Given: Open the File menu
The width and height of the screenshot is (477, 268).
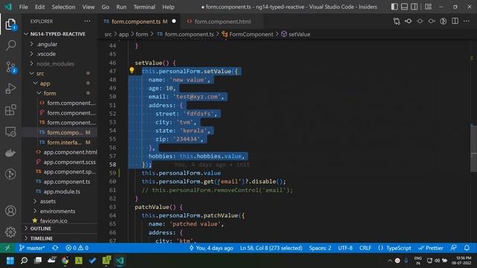Looking at the screenshot, I should (23, 7).
